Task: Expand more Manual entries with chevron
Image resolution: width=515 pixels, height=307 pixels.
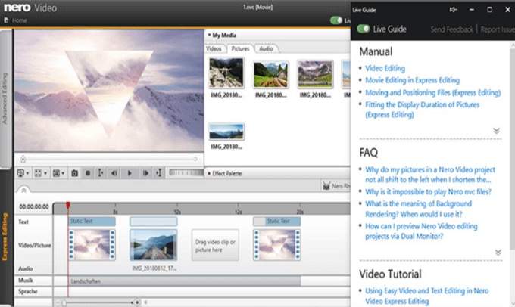Action: 496,131
